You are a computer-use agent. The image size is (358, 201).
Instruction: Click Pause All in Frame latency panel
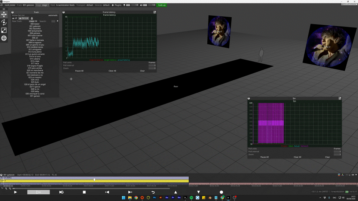point(79,71)
